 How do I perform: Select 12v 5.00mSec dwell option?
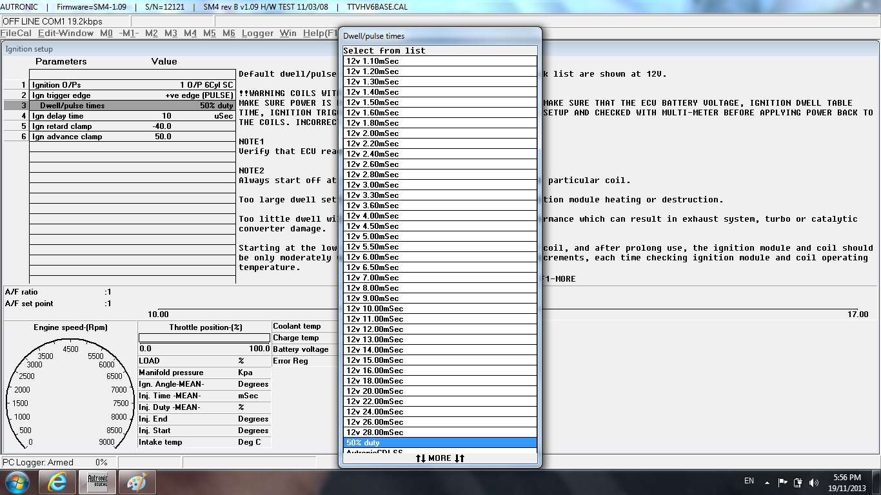point(440,237)
